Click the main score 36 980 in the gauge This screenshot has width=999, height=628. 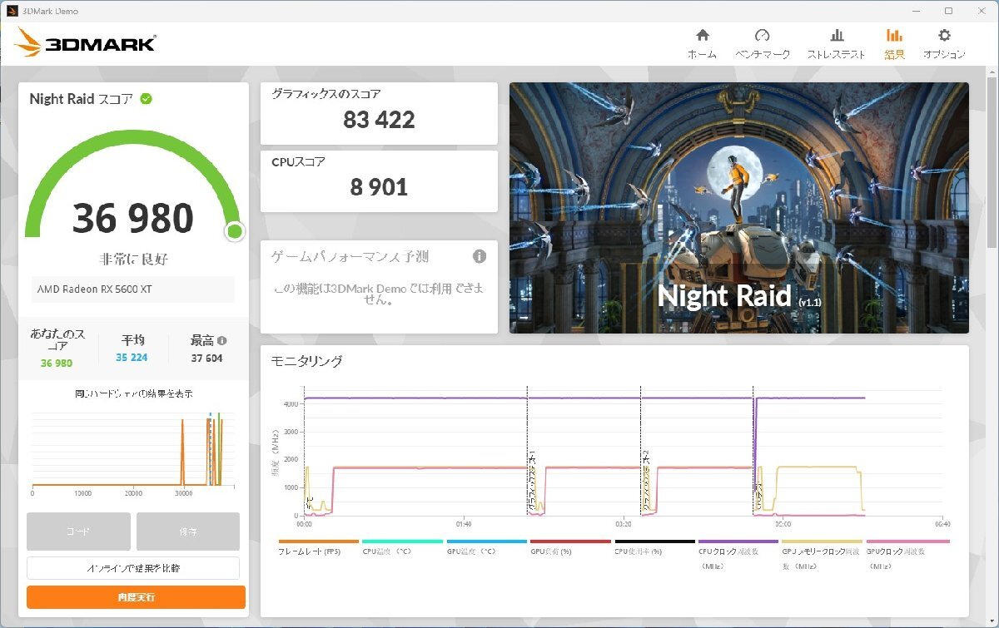[133, 218]
